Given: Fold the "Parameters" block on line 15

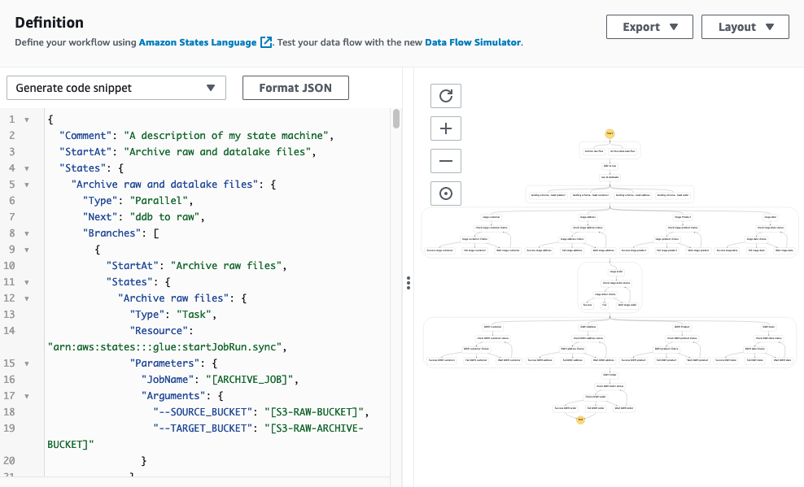Looking at the screenshot, I should [x=27, y=363].
